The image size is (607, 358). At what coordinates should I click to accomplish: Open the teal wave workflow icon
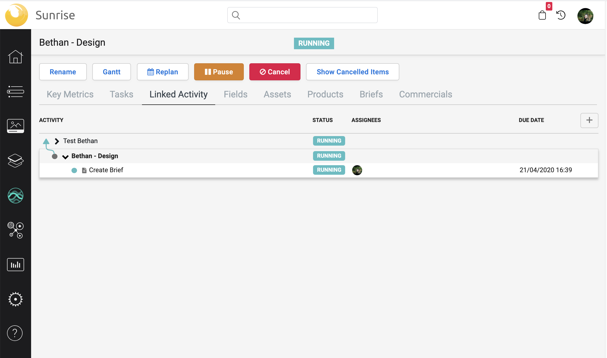15,195
